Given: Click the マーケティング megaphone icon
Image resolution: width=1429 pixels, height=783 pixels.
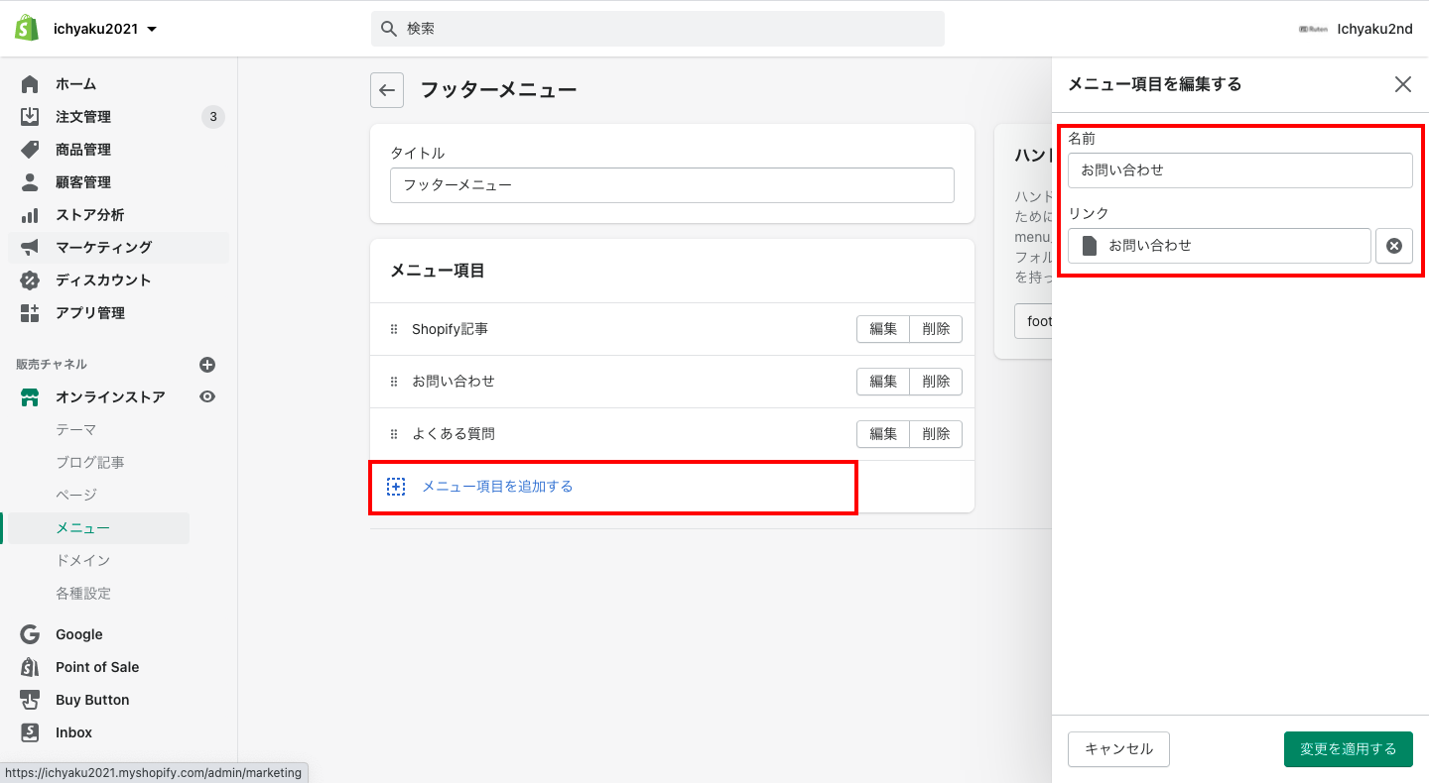Looking at the screenshot, I should [30, 248].
